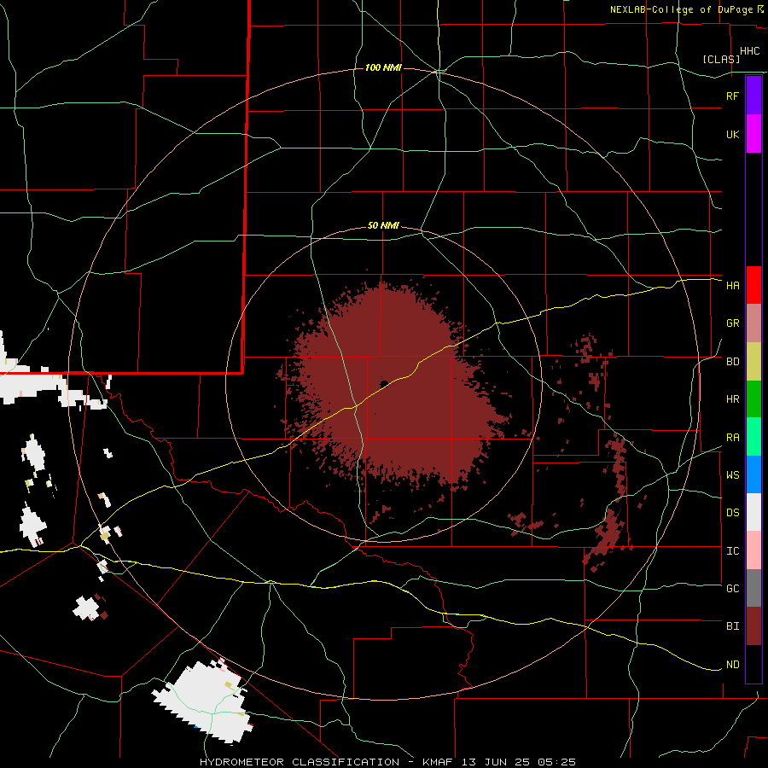The height and width of the screenshot is (768, 768).
Task: Click the 'BI' legend label
Action: 732,626
